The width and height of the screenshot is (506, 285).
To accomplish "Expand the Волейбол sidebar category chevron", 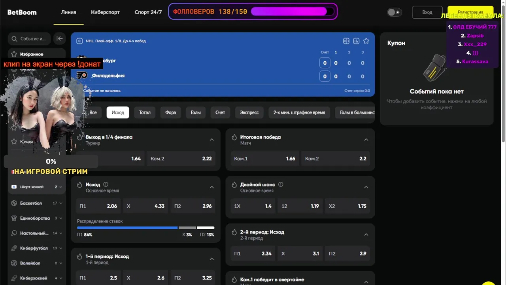I will click(x=60, y=264).
